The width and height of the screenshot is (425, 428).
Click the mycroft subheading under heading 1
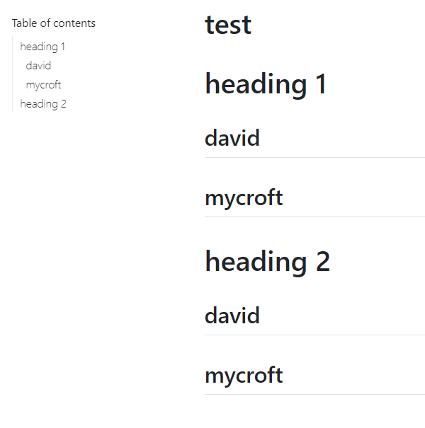point(244,198)
